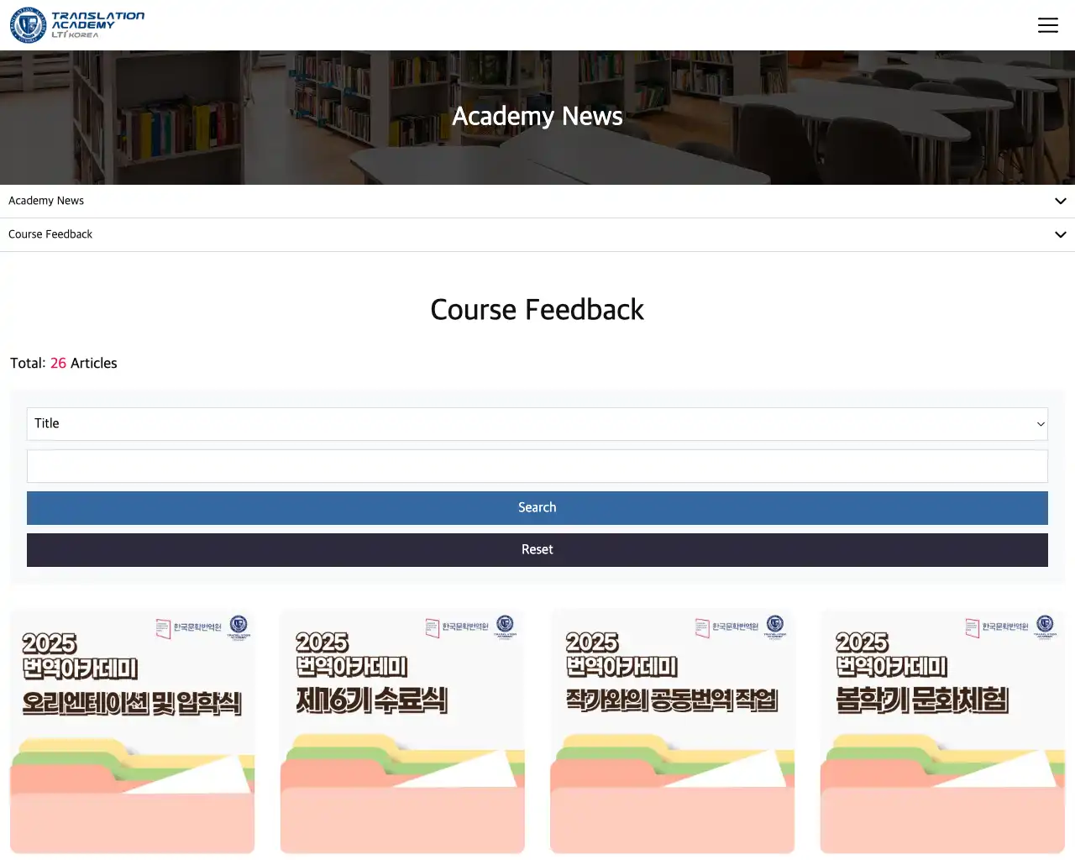Open the 작가와의 공동번역 작업 article title

(x=672, y=700)
